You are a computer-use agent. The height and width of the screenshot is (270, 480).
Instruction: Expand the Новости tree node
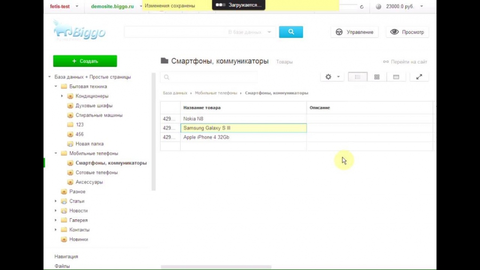[55, 211]
